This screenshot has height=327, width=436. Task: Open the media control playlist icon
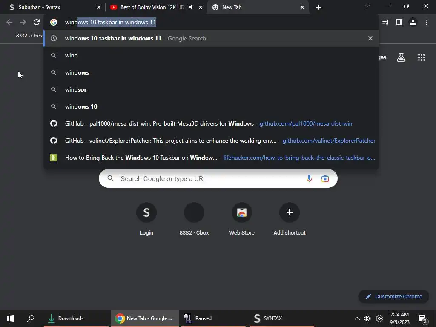click(x=386, y=22)
